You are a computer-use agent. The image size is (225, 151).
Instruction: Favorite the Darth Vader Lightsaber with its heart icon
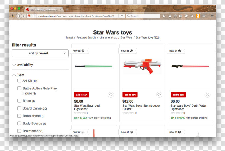(x=207, y=95)
